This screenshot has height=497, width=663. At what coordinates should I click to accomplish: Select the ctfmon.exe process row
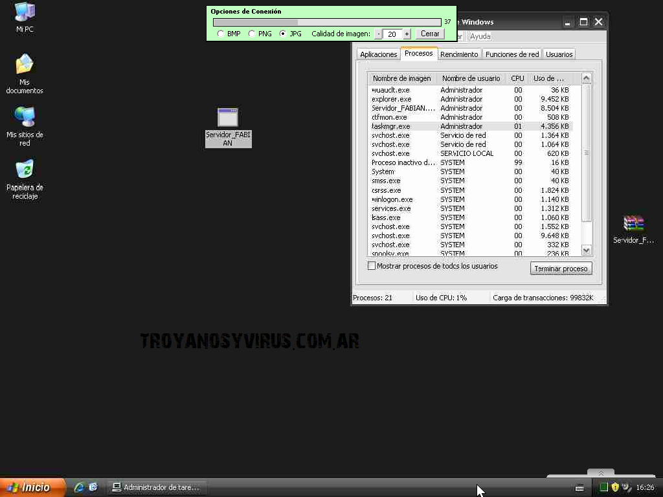click(470, 117)
